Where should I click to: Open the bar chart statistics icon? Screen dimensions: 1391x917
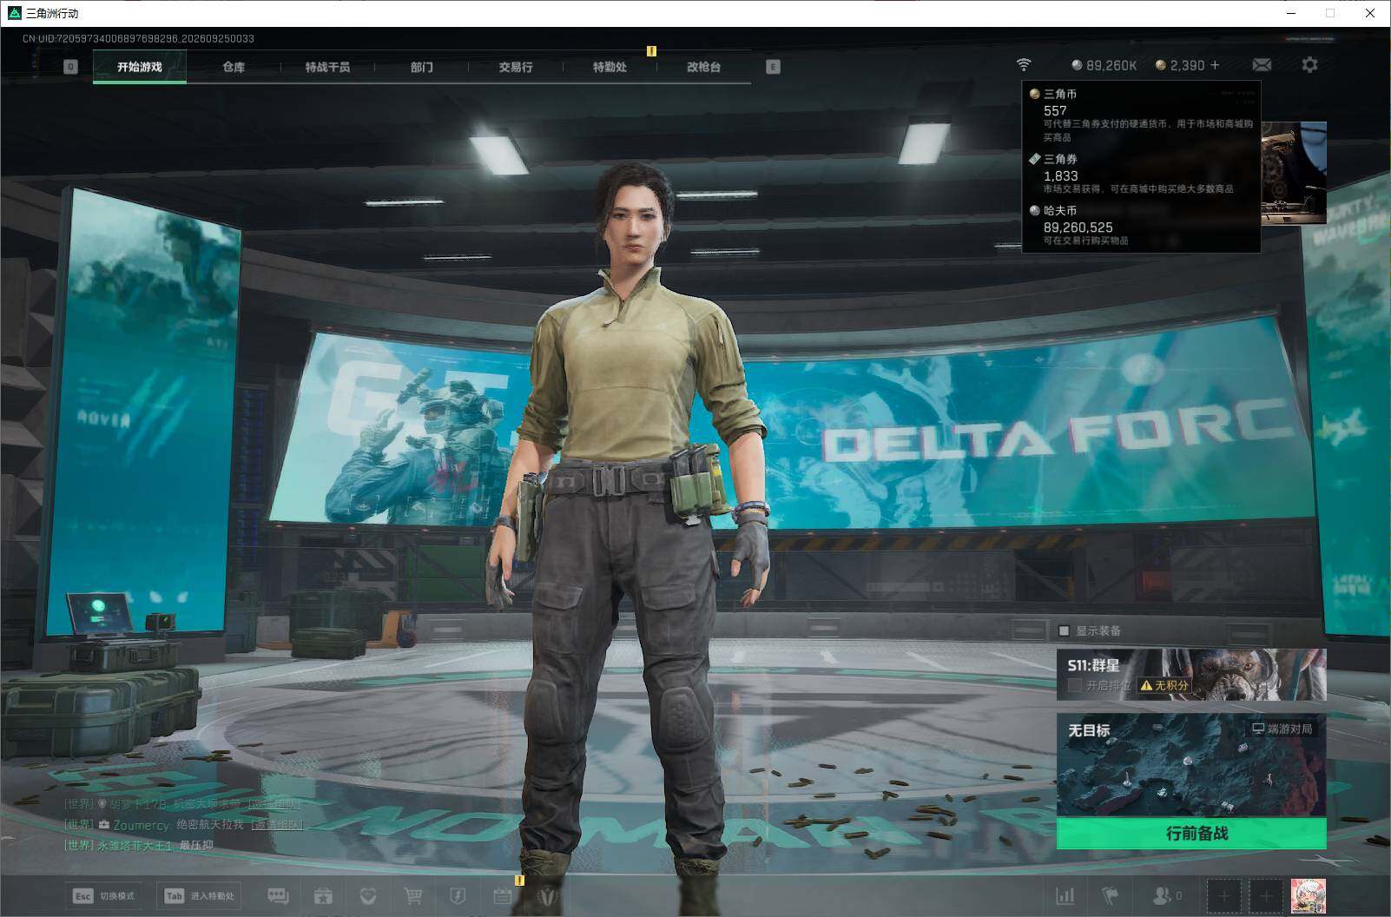coord(1065,895)
